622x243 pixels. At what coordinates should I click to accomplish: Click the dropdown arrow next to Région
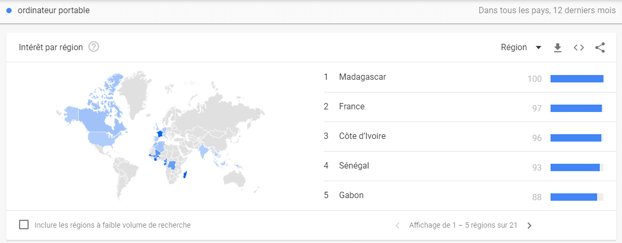coord(538,48)
